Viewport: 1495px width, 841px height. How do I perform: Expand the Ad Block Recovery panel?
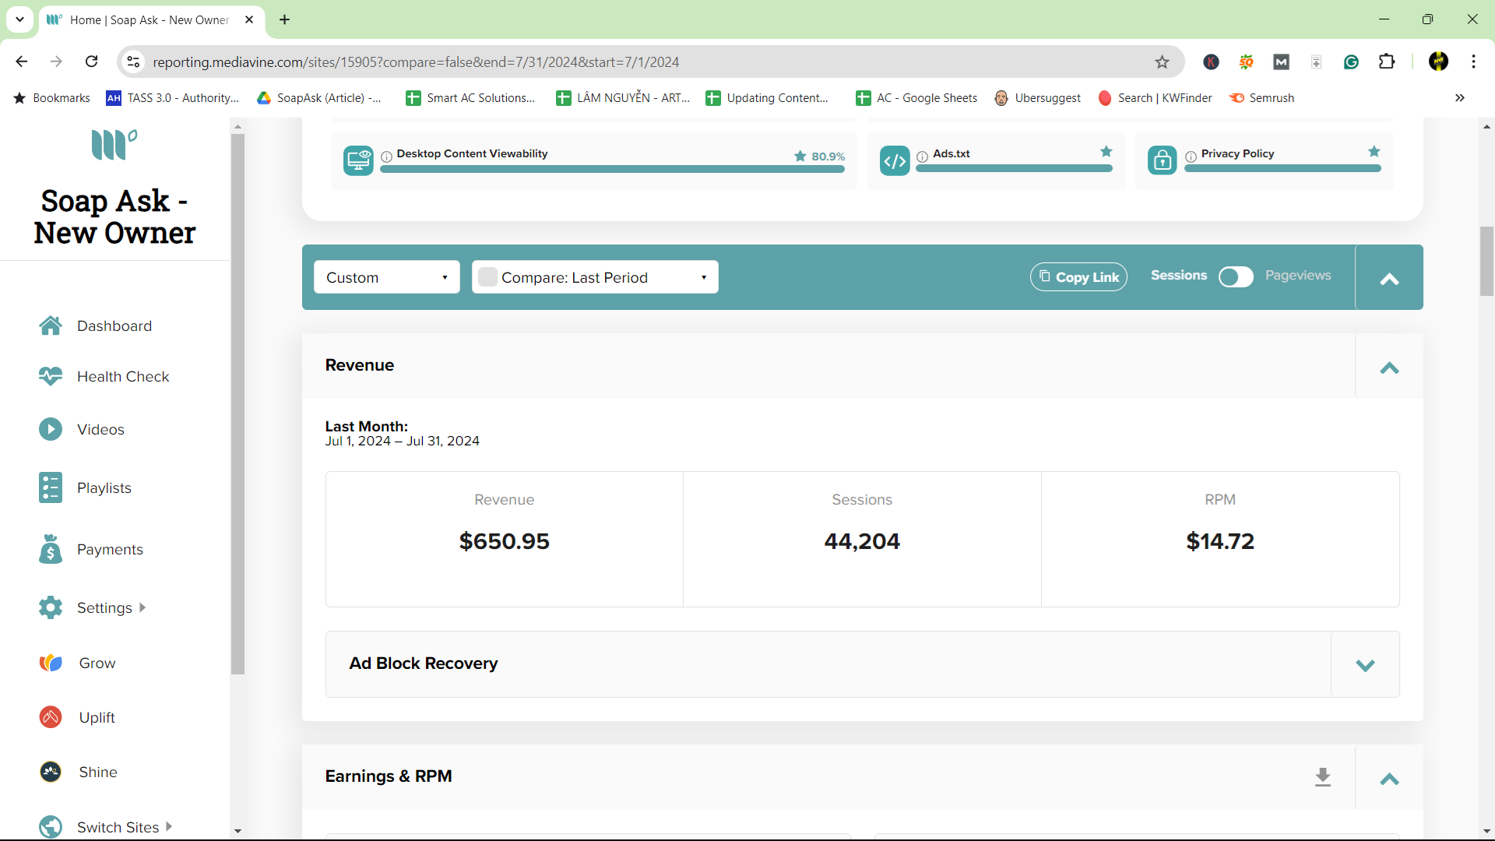1365,664
